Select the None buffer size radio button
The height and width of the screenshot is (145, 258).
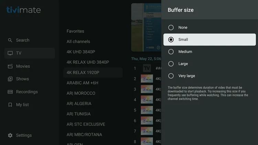pyautogui.click(x=171, y=28)
